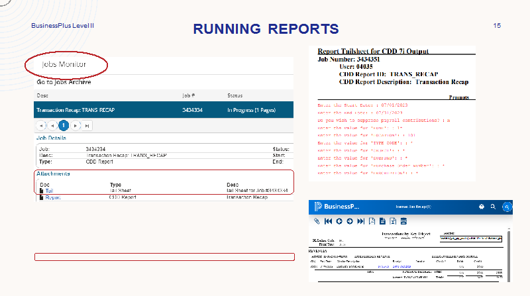The width and height of the screenshot is (530, 298).
Task: Select page 1 in jobs pager
Action: pos(64,125)
